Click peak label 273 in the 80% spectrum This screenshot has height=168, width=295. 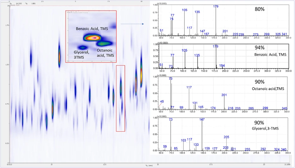coord(256,35)
